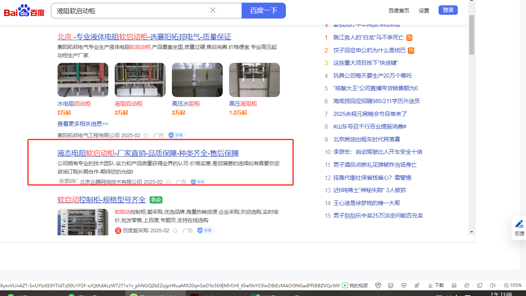Open hot search 这些重大项目按下"快进键"
Viewport: 526px width, 296px height.
pyautogui.click(x=365, y=63)
